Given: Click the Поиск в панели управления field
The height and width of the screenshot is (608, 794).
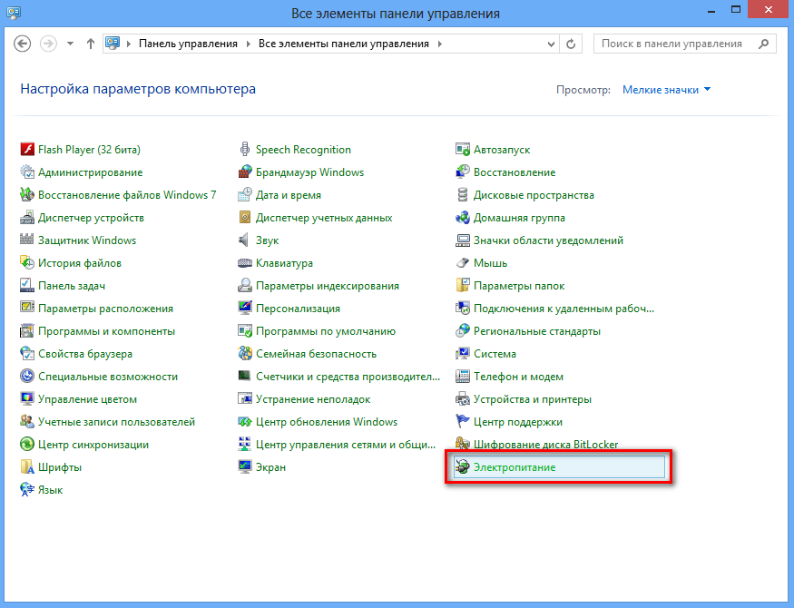Looking at the screenshot, I should click(679, 44).
